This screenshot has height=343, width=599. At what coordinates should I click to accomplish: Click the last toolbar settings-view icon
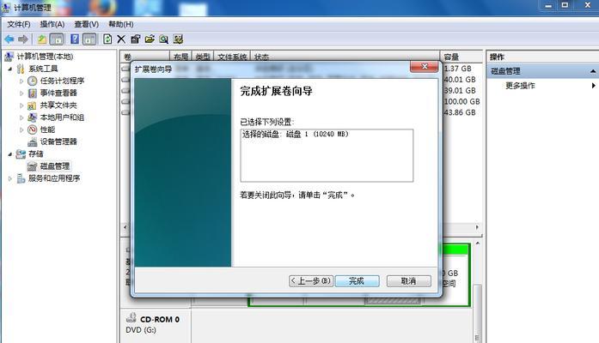[x=178, y=39]
